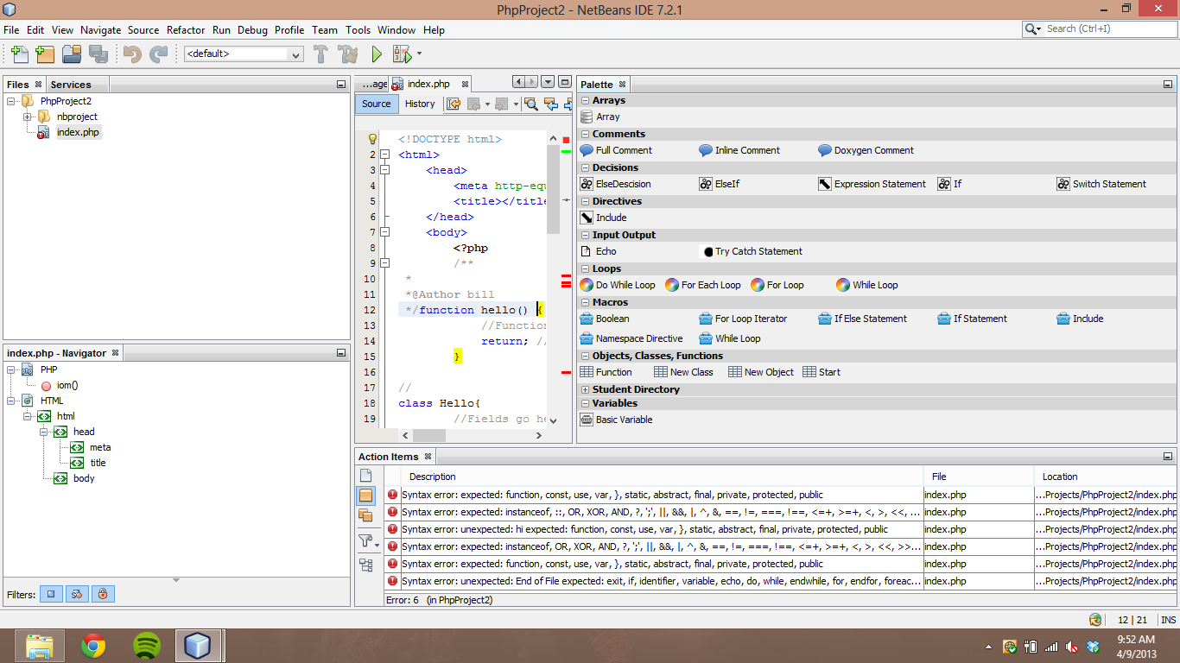Select the Array palette item
This screenshot has height=663, width=1180.
[600, 117]
